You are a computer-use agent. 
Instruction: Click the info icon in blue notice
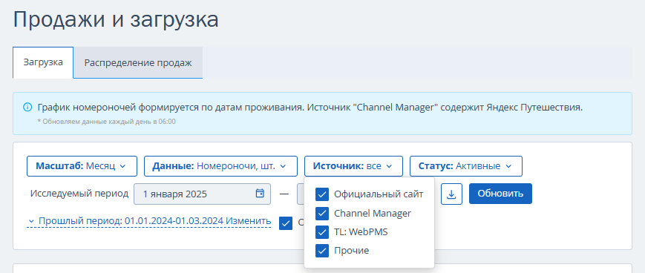pos(27,108)
